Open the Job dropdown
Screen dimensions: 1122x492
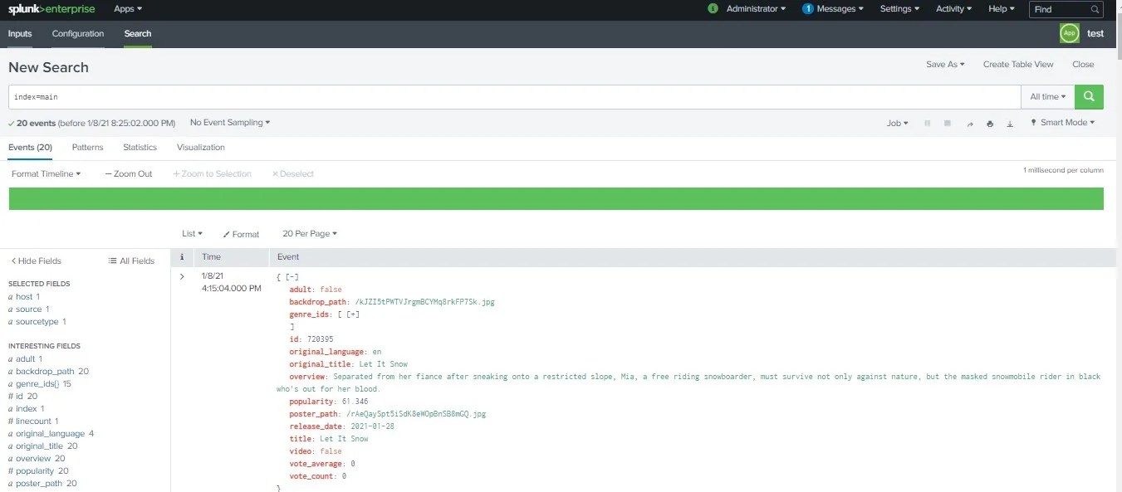click(x=897, y=123)
